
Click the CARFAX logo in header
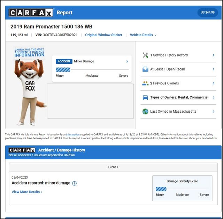[31, 13]
